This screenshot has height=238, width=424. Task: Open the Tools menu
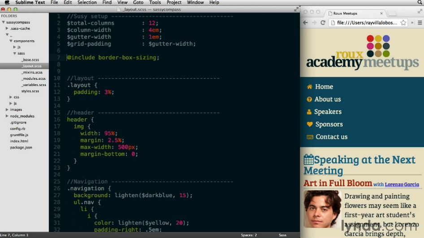pyautogui.click(x=155, y=2)
